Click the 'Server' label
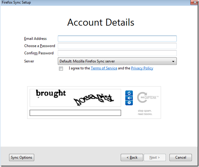Viewport: 199px width, 167px height. pyautogui.click(x=29, y=61)
